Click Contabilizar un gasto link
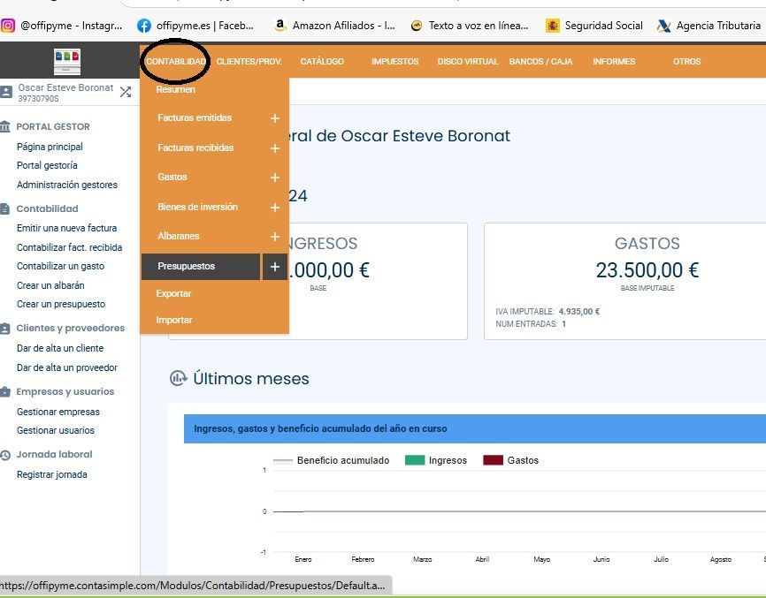 pyautogui.click(x=60, y=267)
